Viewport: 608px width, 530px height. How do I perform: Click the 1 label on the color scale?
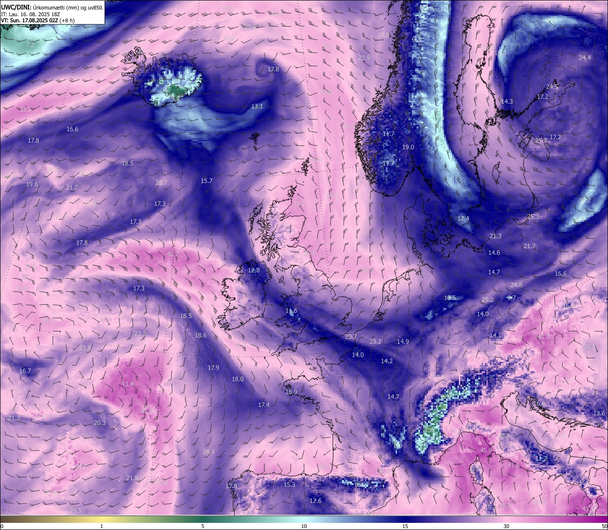[102, 526]
